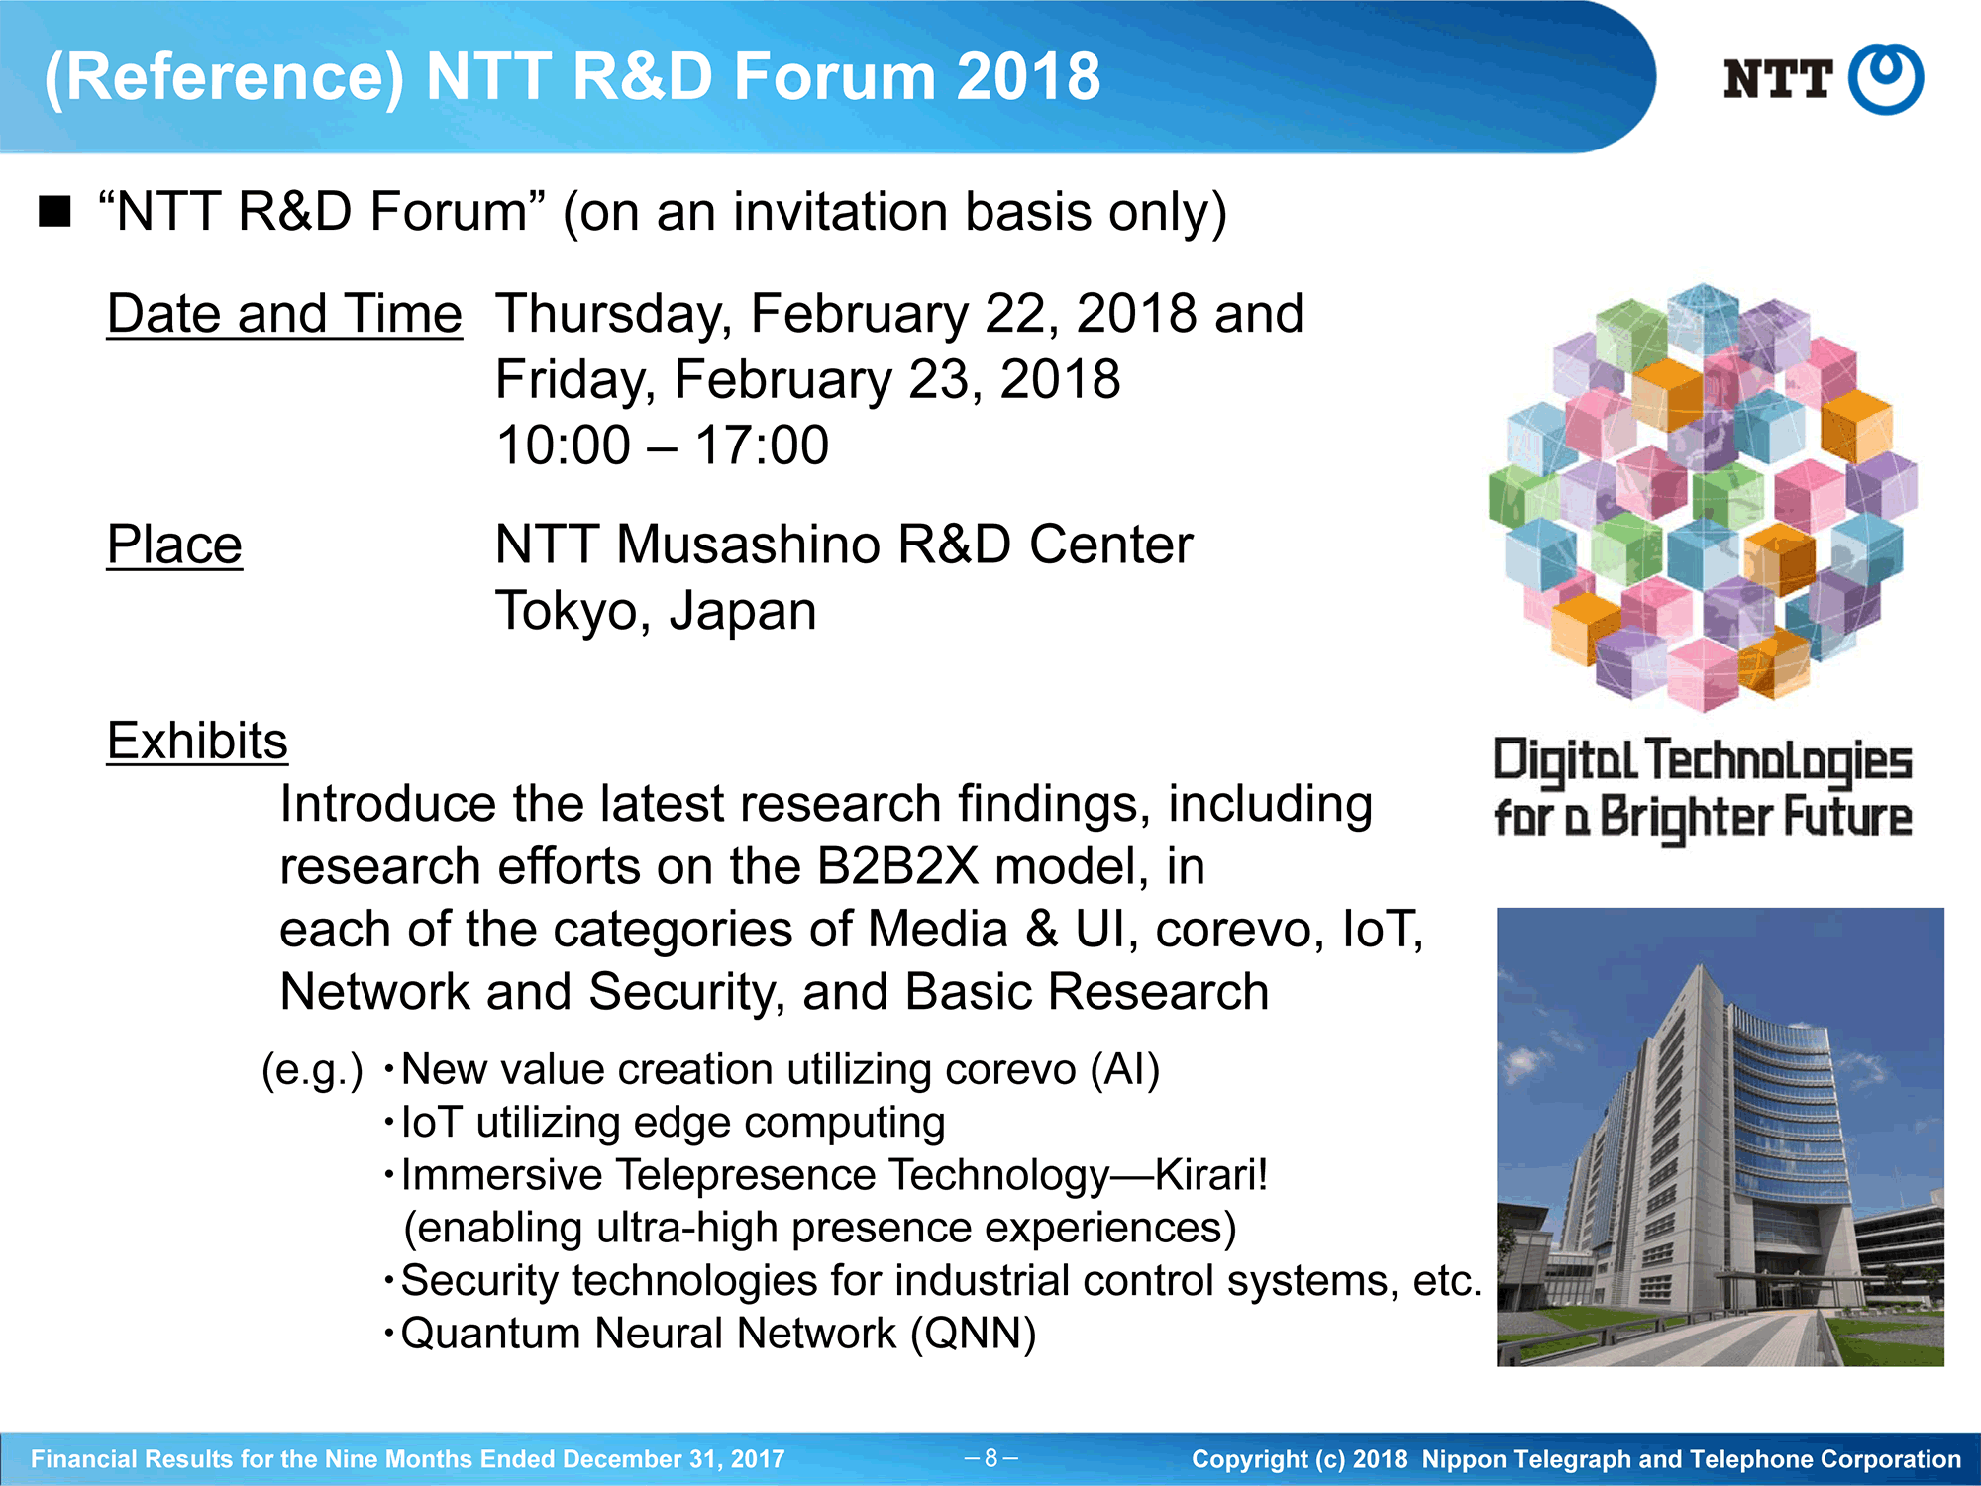Click the Financial Results footer text
The width and height of the screenshot is (1981, 1486).
click(407, 1459)
